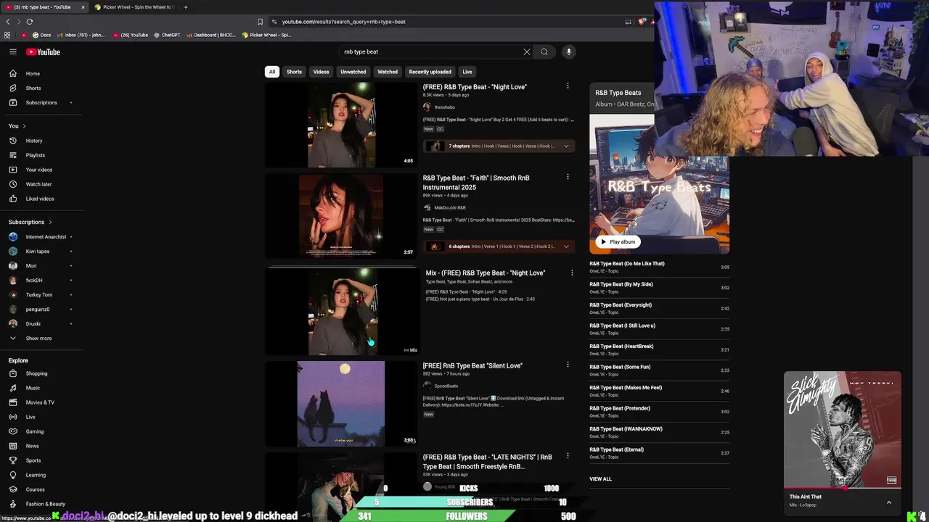Click the "Silent Love" cats thumbnail
The height and width of the screenshot is (522, 929).
click(x=340, y=404)
